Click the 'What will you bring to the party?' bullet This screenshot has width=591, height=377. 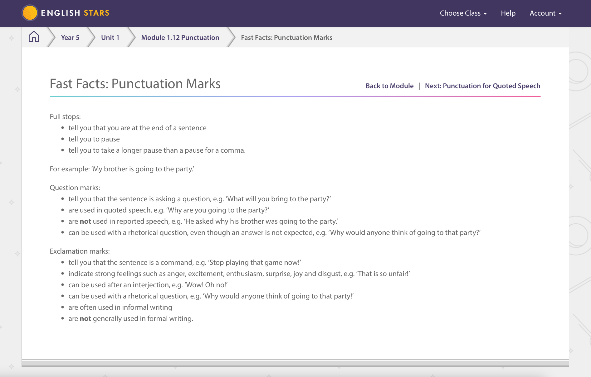(x=200, y=199)
